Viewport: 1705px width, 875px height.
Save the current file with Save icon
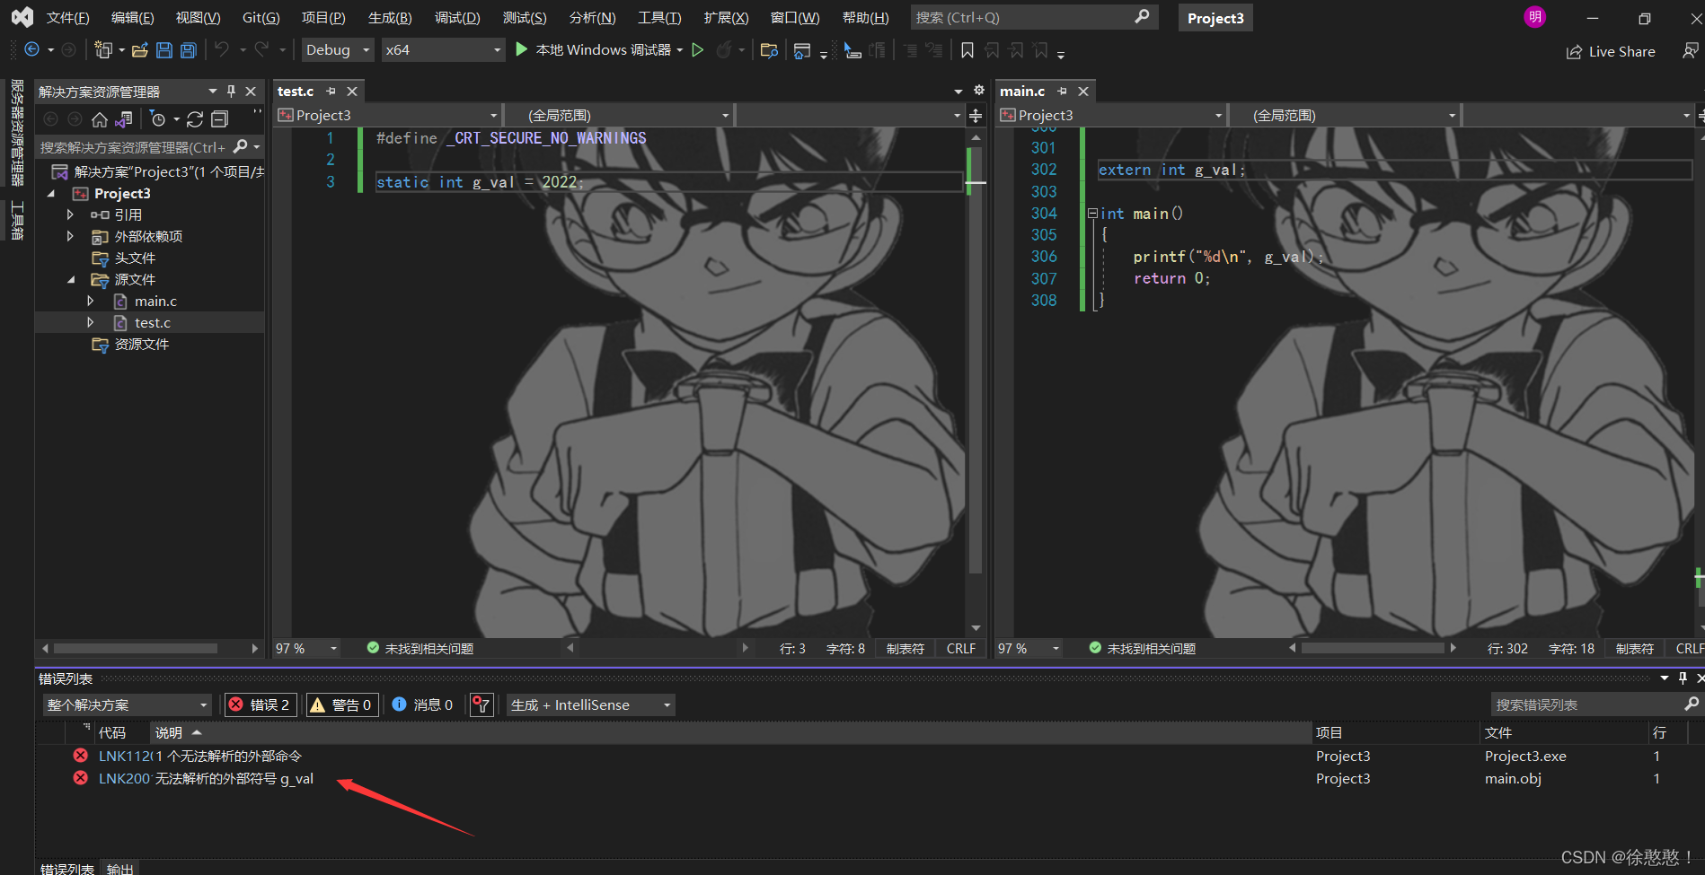tap(163, 50)
